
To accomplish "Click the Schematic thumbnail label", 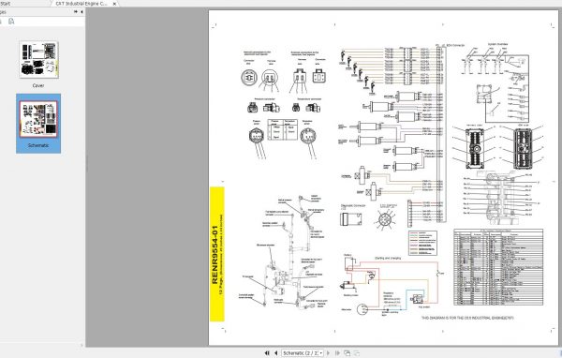I will pos(38,145).
